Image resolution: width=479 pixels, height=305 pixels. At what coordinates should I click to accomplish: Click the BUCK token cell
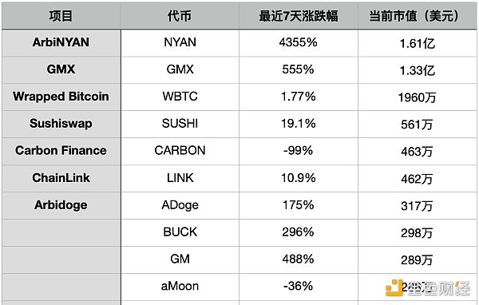(x=180, y=232)
